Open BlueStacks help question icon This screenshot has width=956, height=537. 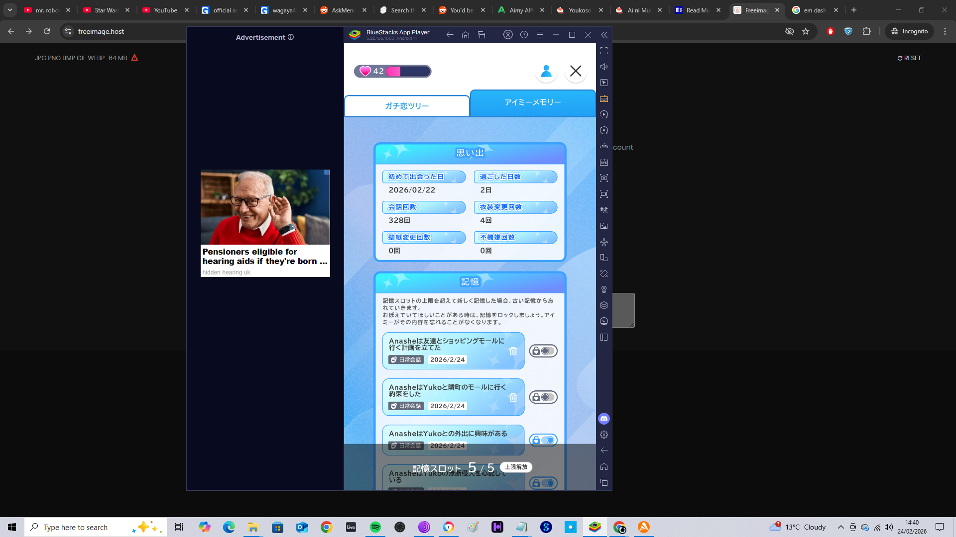click(524, 35)
